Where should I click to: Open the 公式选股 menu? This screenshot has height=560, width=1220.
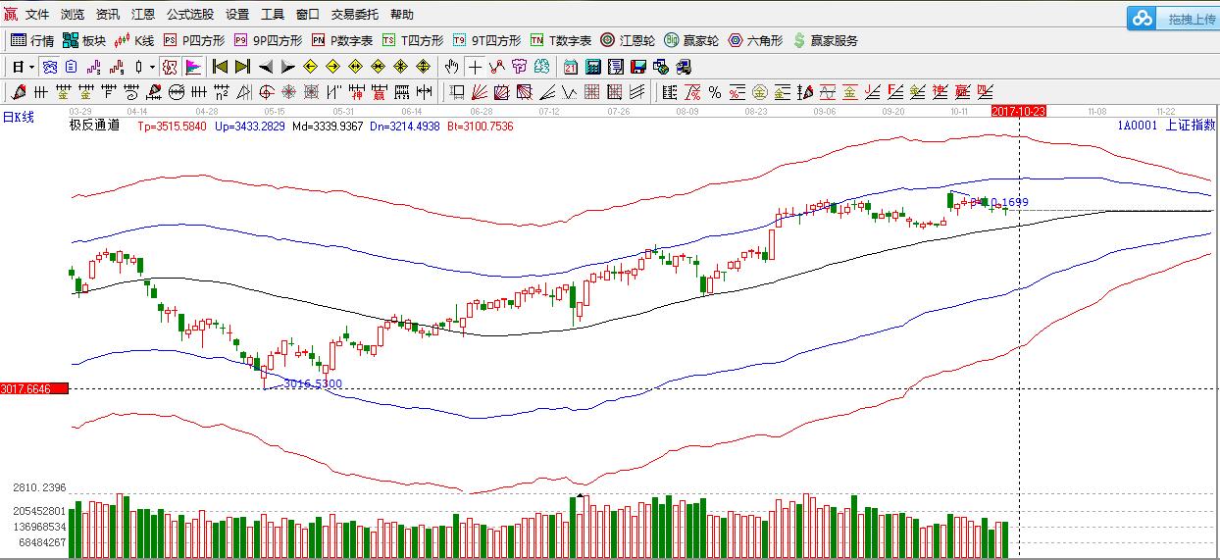(189, 15)
